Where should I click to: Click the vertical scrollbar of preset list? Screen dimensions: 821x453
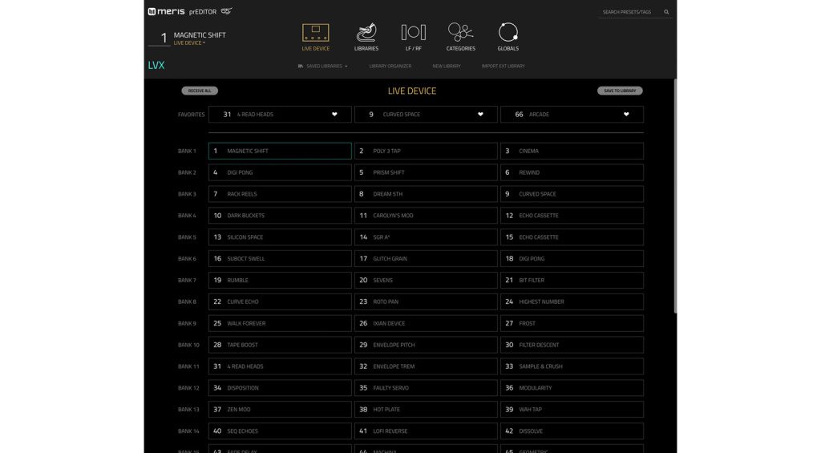pos(675,196)
